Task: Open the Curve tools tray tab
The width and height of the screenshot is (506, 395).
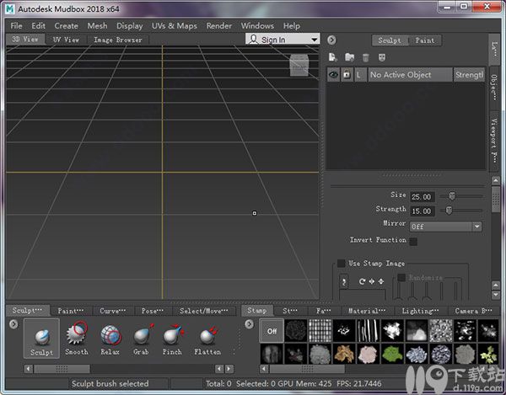Action: pyautogui.click(x=113, y=311)
